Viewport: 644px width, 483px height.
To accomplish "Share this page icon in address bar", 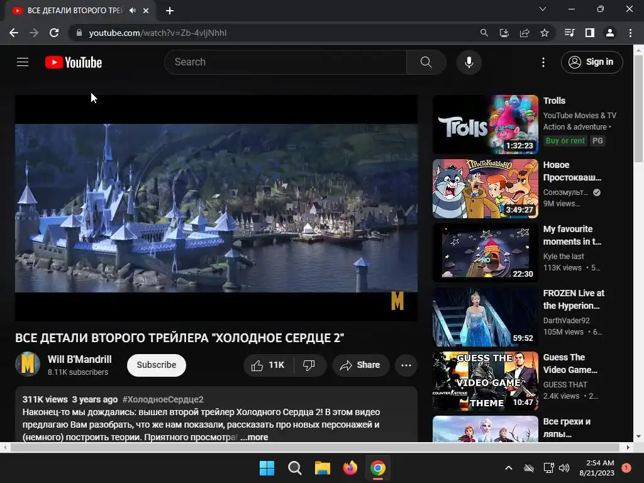I will click(x=525, y=33).
